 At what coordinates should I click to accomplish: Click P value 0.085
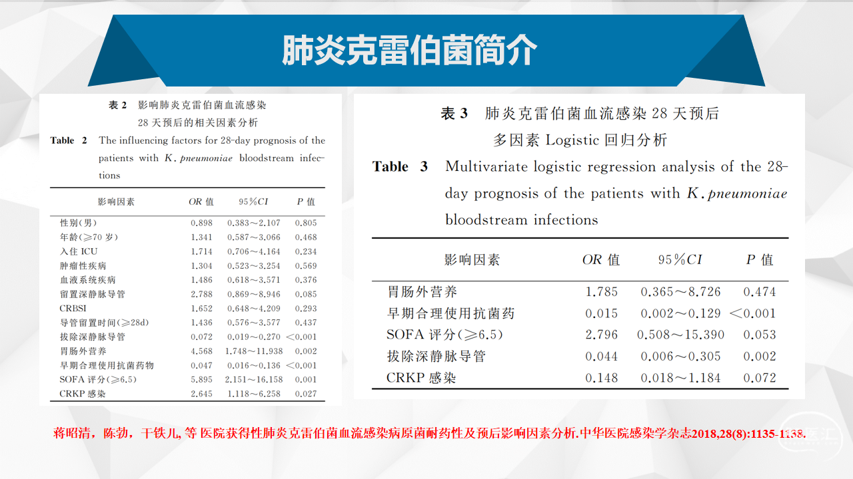[306, 294]
